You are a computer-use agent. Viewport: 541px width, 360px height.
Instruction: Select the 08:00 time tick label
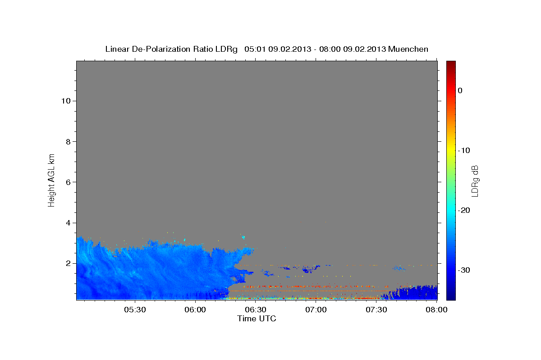[x=436, y=309]
